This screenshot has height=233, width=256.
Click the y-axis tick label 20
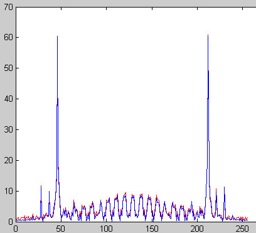8,160
